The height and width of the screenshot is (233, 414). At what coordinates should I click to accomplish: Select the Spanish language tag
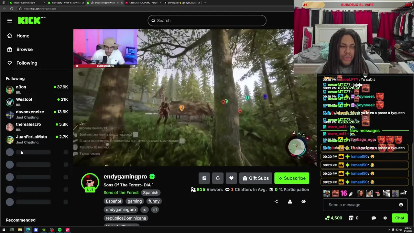click(x=151, y=193)
